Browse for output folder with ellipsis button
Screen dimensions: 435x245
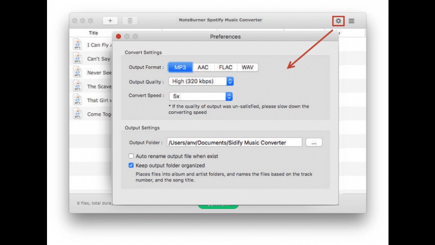(x=314, y=142)
